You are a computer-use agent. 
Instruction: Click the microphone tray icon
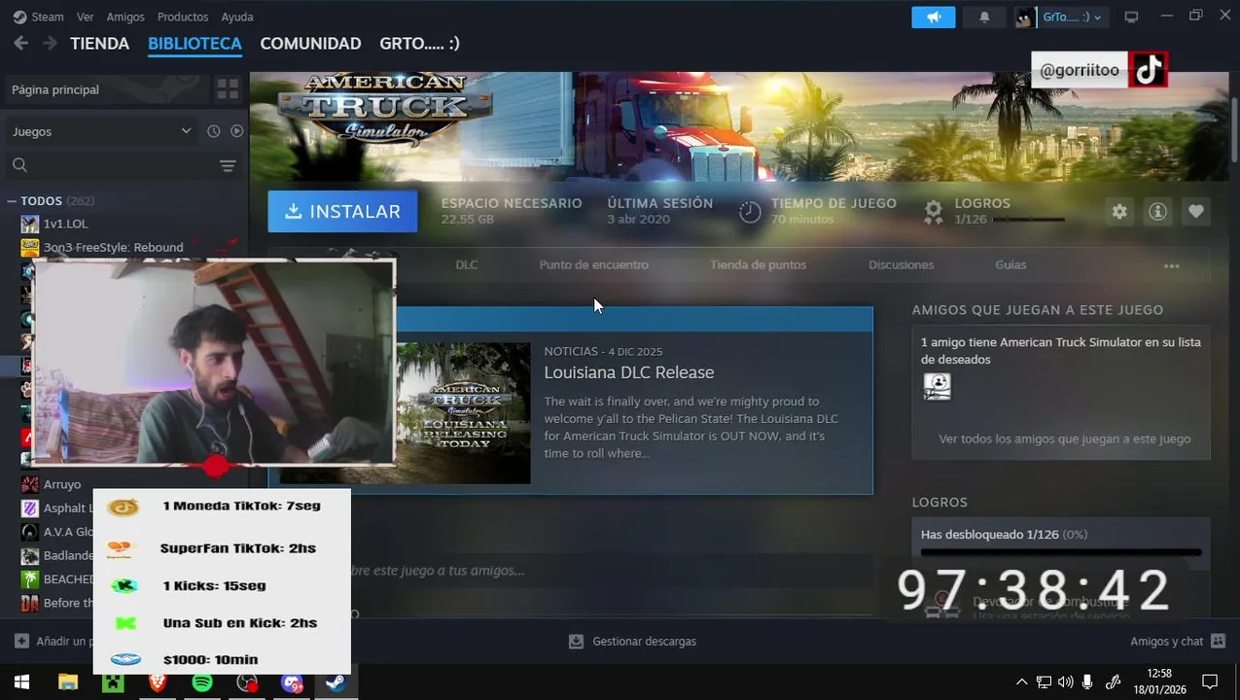(1087, 682)
